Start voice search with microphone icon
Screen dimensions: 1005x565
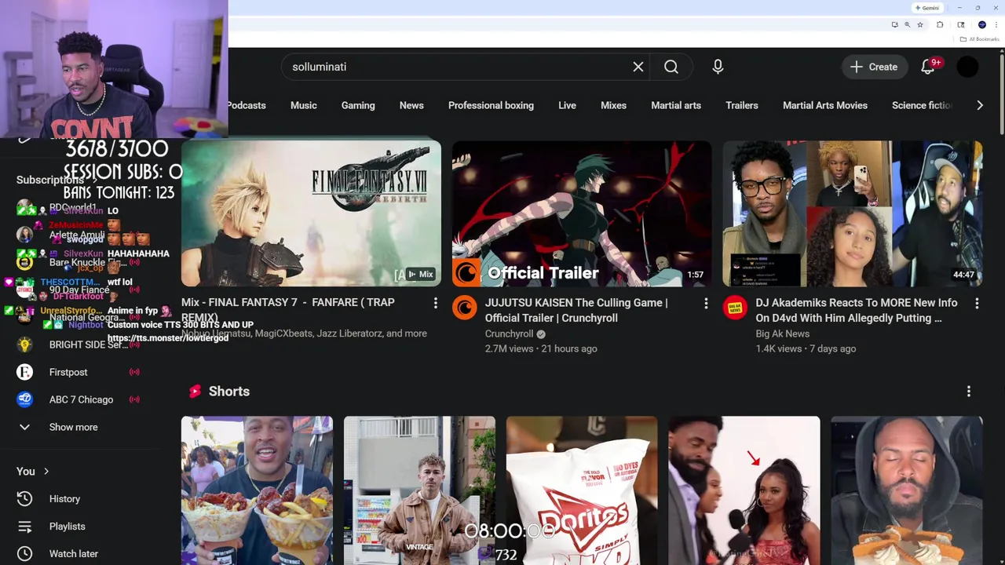pos(718,67)
